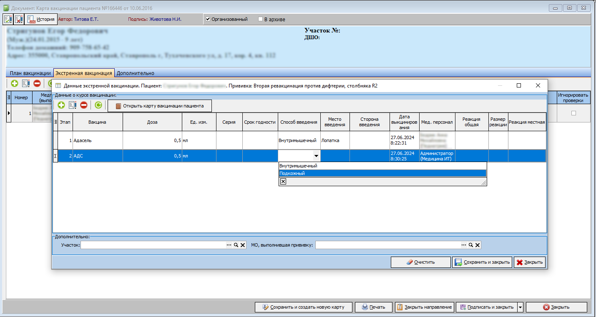This screenshot has height=317, width=596.
Task: Expand the Подписать и закрыть dropdown arrow
Action: point(520,307)
